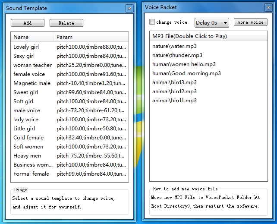Close the Voice Packet window
277x224 pixels.
click(268, 7)
